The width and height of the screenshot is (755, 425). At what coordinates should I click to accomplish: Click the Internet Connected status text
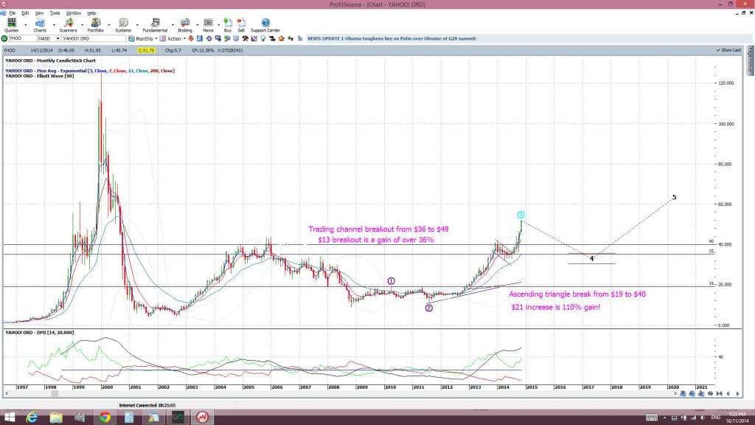click(147, 405)
